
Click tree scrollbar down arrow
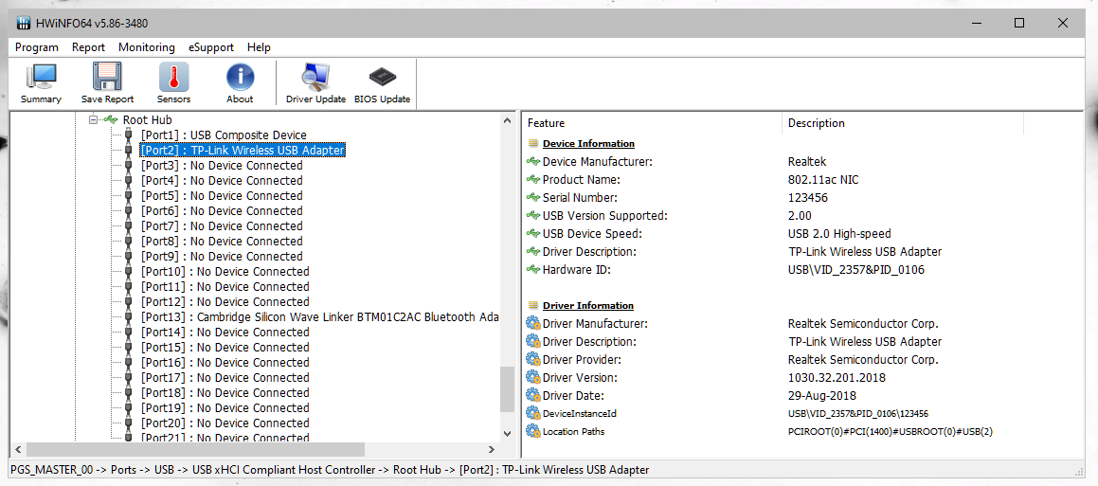[x=508, y=434]
